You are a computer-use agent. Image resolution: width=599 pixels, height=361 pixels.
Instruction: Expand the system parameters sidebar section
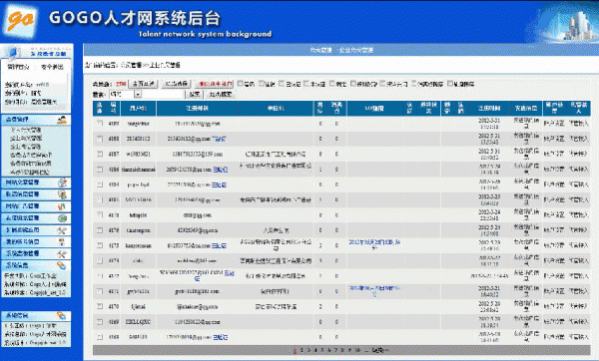[36, 253]
